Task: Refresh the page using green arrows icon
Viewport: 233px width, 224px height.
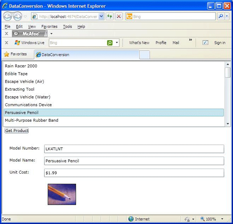Action: tap(110, 16)
